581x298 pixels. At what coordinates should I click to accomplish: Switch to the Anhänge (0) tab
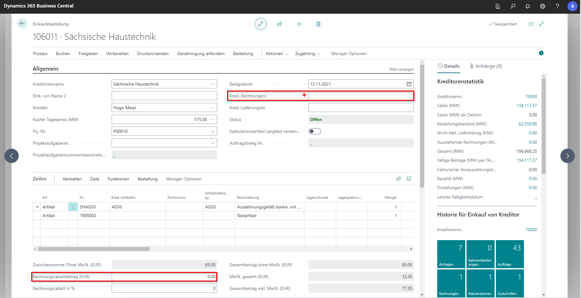[486, 66]
